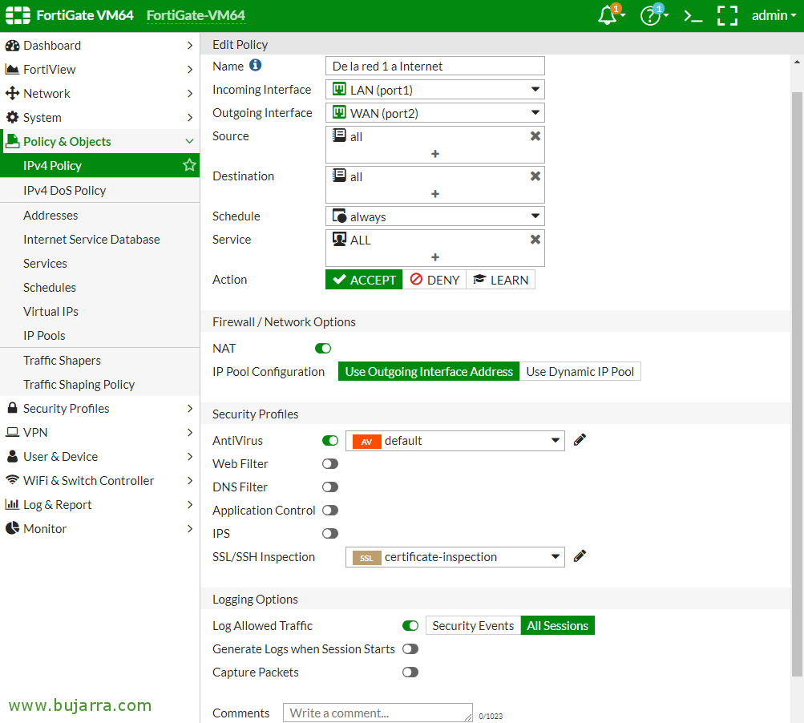
Task: Click the Name info icon
Action: (x=255, y=66)
